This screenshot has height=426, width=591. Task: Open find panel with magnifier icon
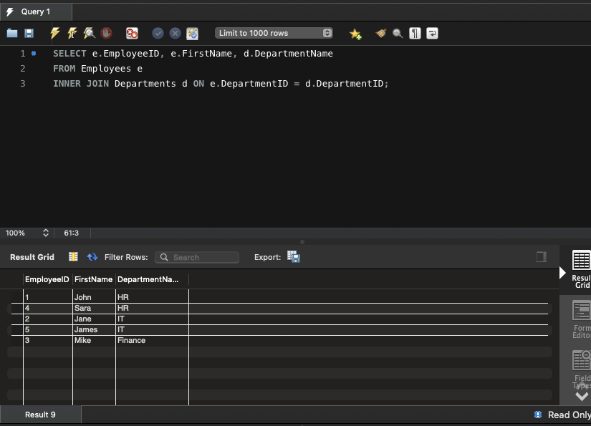pyautogui.click(x=398, y=33)
